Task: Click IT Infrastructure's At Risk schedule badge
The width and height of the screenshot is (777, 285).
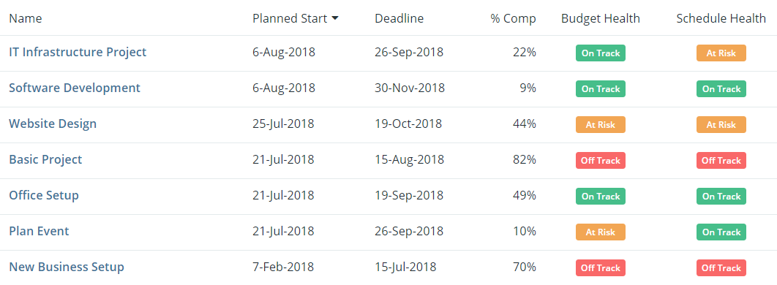Action: point(721,53)
